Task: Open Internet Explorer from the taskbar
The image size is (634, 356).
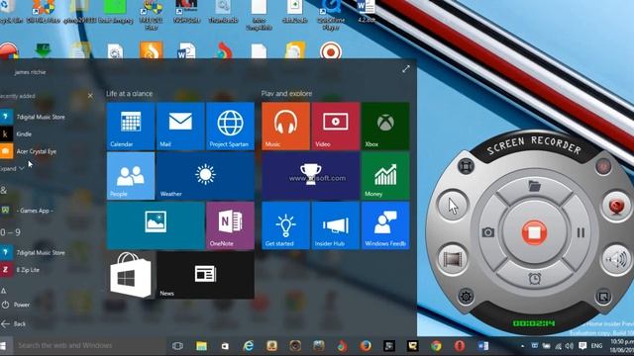Action: click(x=249, y=346)
